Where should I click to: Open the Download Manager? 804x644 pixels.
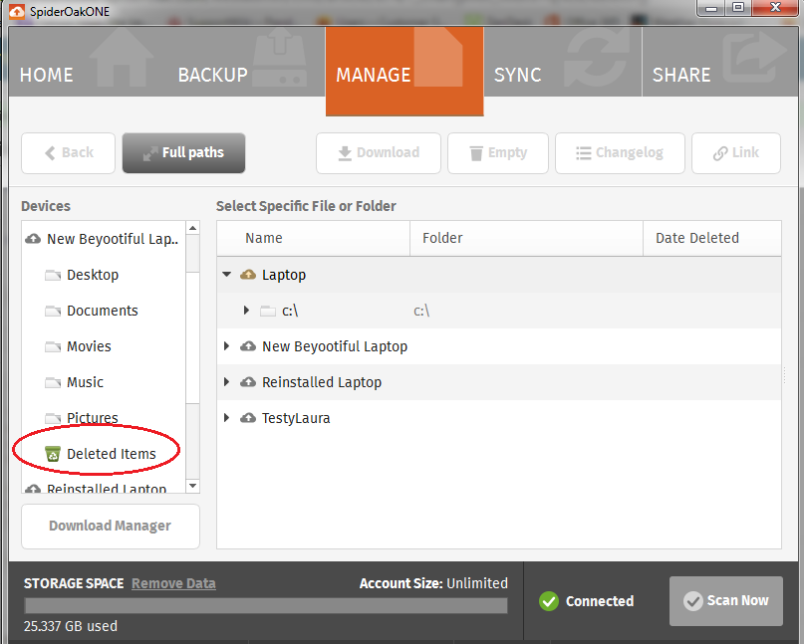pos(111,527)
